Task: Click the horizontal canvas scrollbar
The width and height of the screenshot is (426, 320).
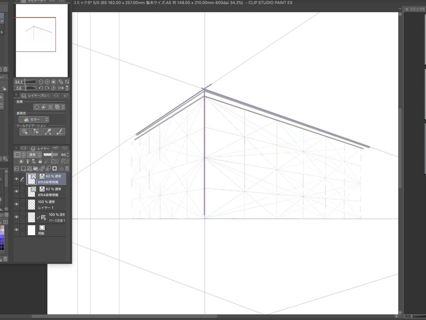Action: pyautogui.click(x=124, y=316)
